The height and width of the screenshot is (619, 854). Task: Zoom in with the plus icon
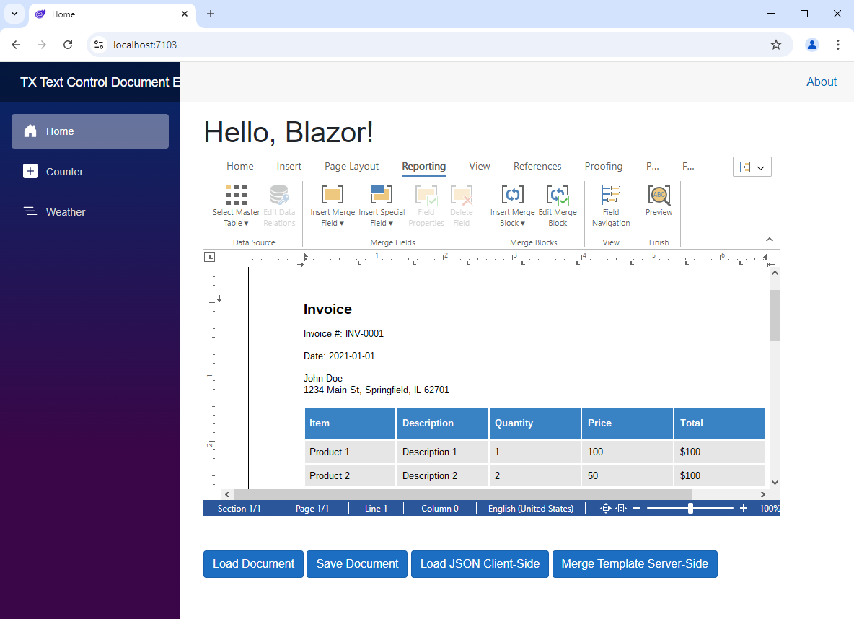[x=744, y=509]
